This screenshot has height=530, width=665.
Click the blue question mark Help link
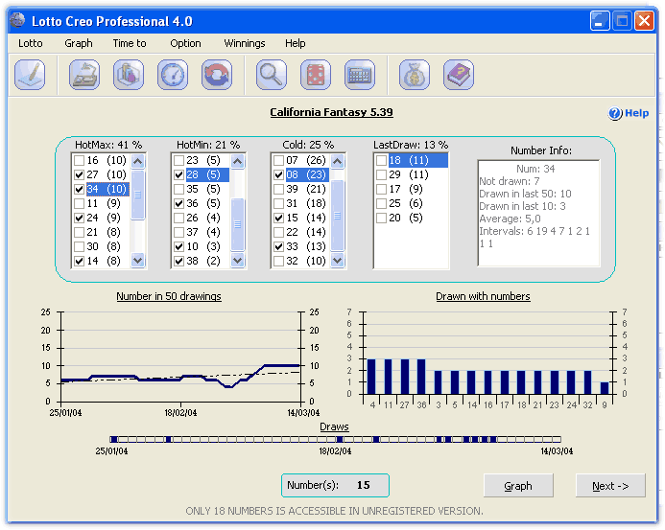(629, 113)
